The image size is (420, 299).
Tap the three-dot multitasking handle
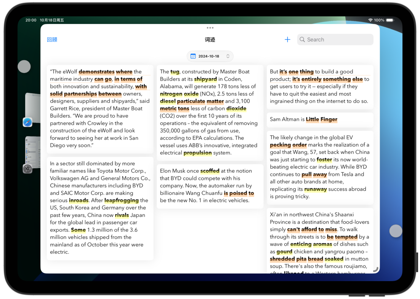tap(210, 28)
